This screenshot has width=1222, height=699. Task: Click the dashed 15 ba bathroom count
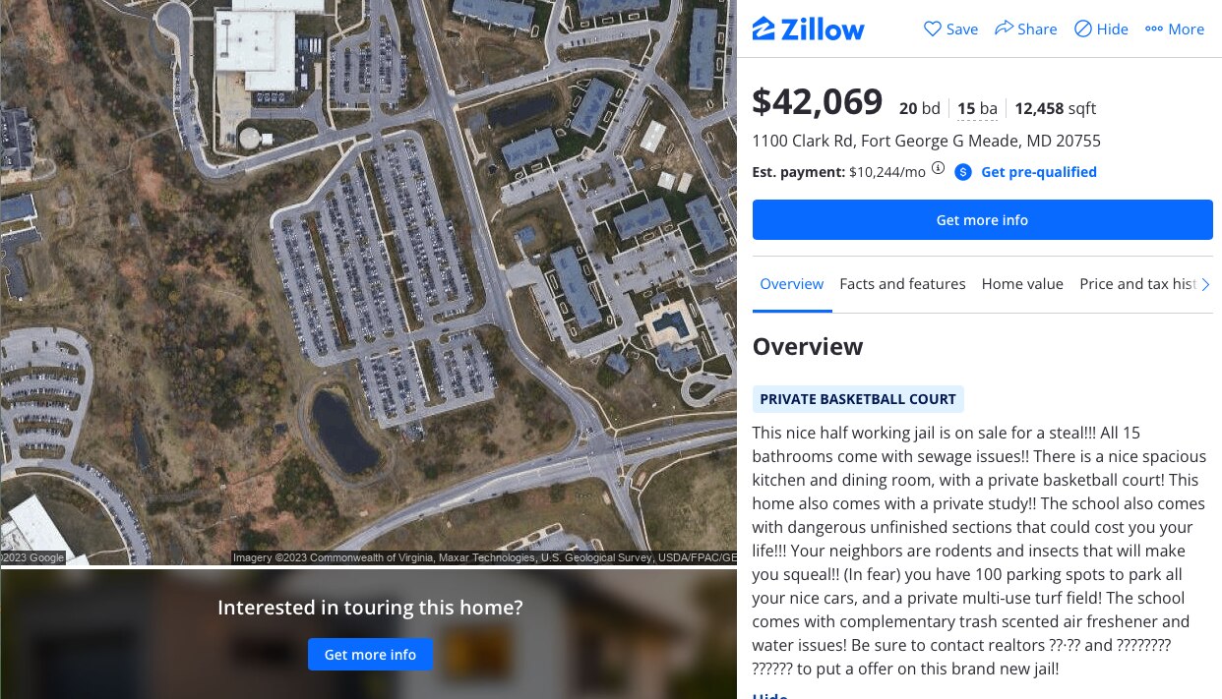pyautogui.click(x=975, y=108)
